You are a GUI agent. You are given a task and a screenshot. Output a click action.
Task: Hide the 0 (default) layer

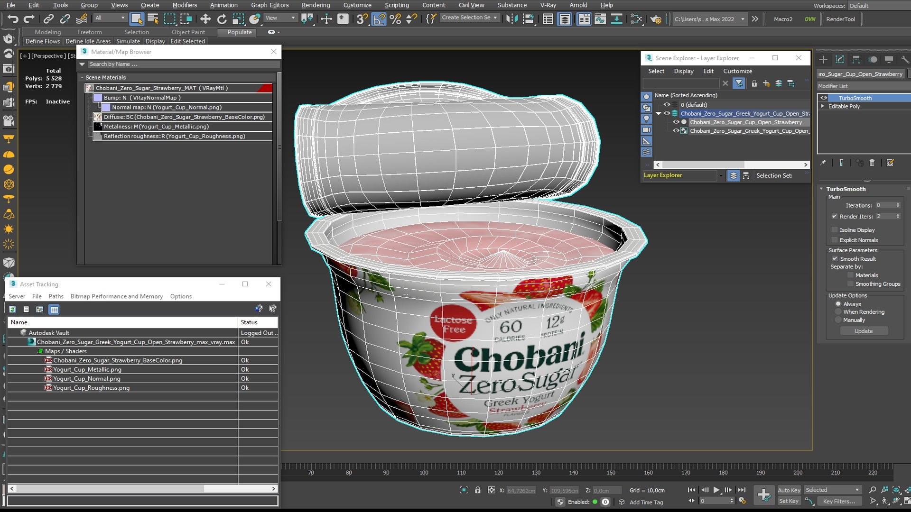[x=667, y=105]
